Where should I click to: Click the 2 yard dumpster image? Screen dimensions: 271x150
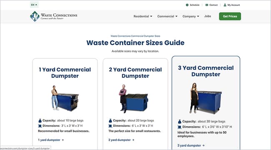133,99
